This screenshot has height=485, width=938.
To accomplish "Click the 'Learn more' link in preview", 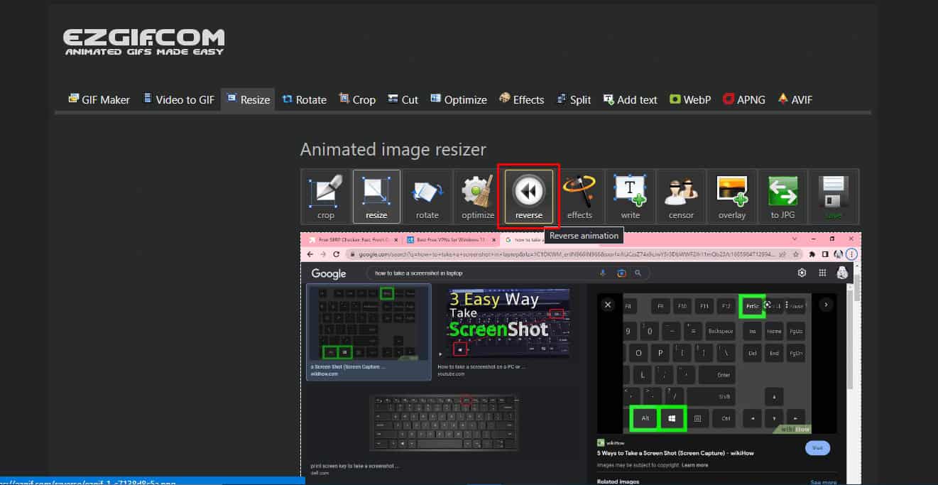I will [x=694, y=465].
